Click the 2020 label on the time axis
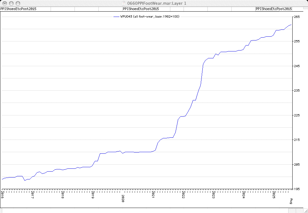Viewport: 308px width, 213px height. [123, 198]
